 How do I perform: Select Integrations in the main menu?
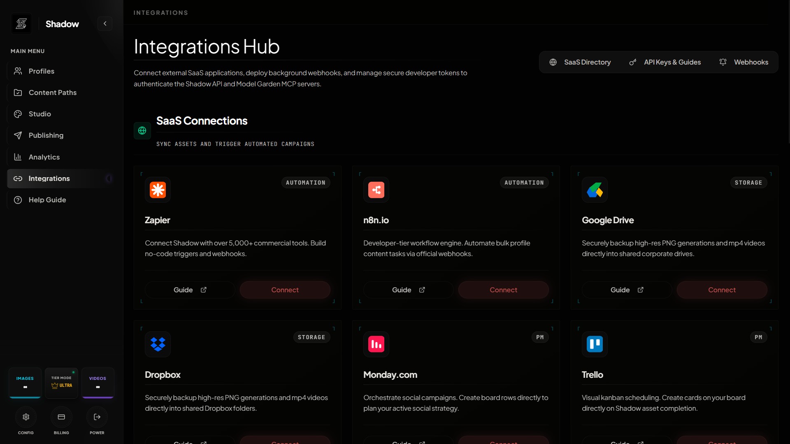(x=60, y=178)
